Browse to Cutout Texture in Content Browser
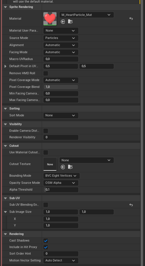The image size is (145, 266). [x=70, y=167]
